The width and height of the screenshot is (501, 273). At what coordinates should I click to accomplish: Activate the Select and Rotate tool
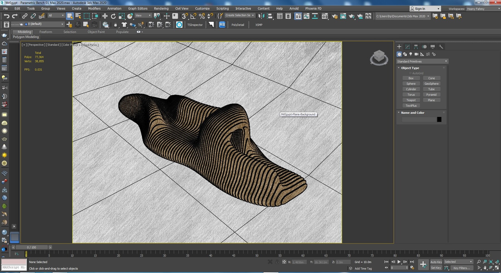click(113, 16)
